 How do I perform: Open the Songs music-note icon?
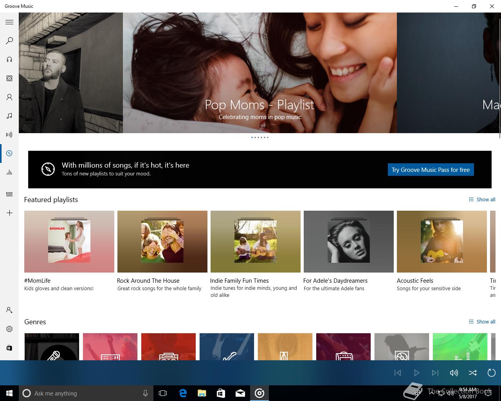pyautogui.click(x=9, y=116)
